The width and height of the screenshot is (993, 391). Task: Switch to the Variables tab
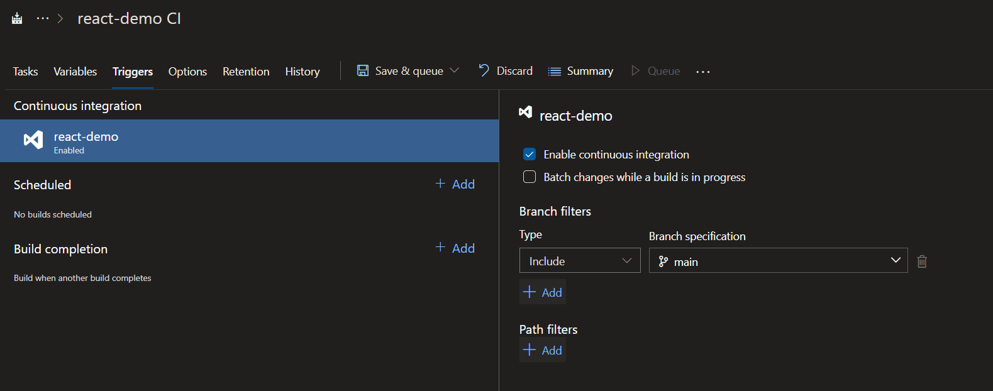coord(75,72)
